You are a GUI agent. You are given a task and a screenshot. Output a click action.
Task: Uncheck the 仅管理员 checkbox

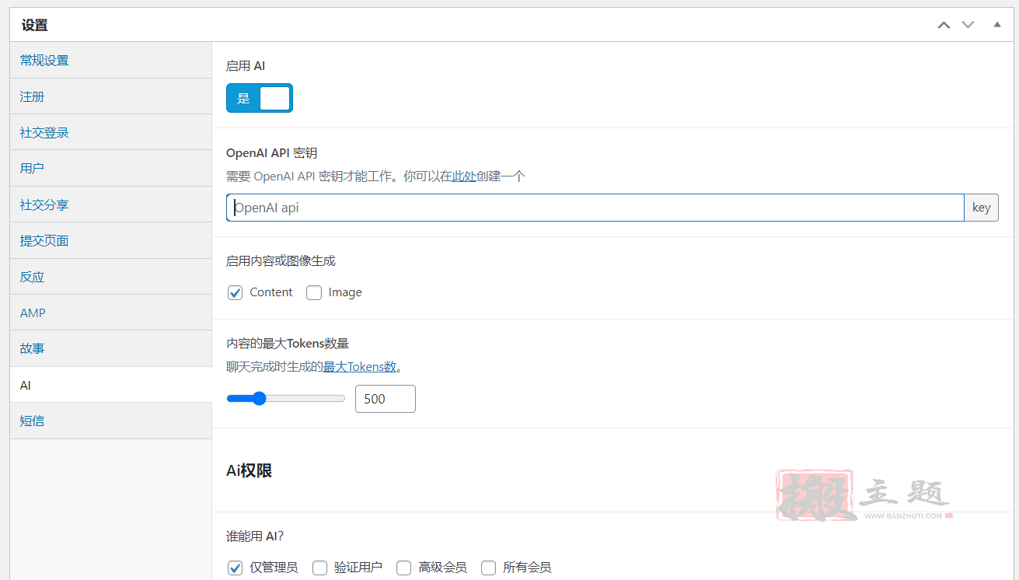pyautogui.click(x=236, y=568)
